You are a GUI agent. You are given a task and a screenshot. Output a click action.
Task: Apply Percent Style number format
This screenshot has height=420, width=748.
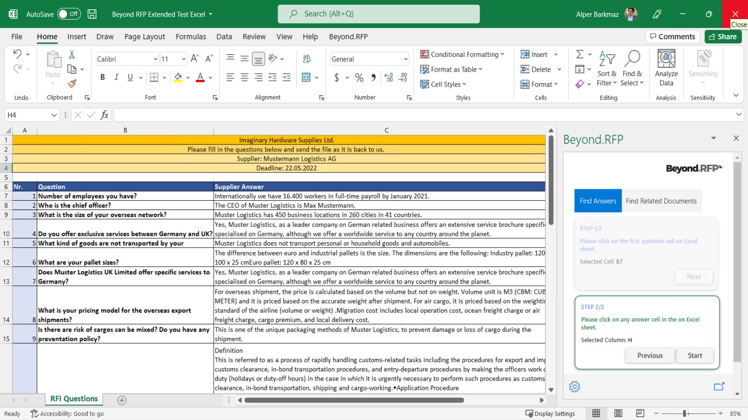[359, 78]
